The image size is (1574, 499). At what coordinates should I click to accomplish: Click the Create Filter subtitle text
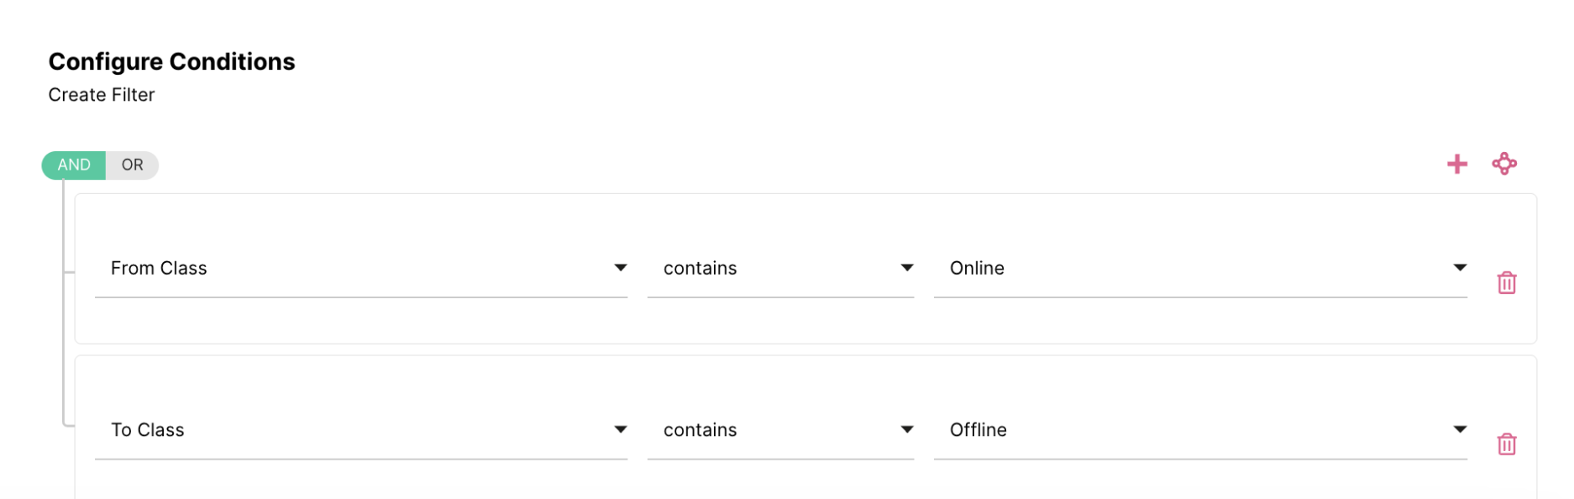tap(102, 95)
